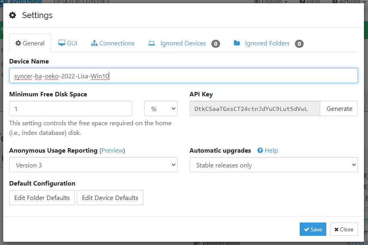Switch to the Ignored Devices tab

pos(183,43)
